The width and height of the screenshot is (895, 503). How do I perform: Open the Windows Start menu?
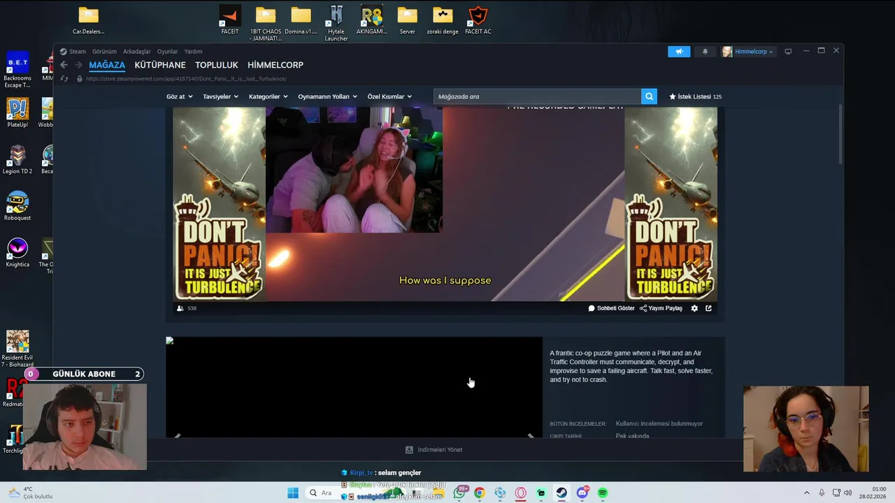[x=293, y=493]
